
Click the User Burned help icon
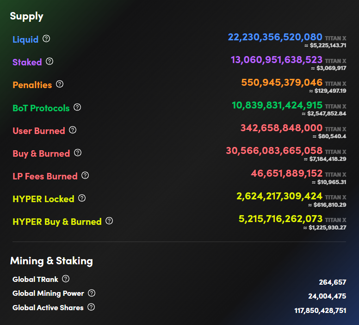pyautogui.click(x=73, y=130)
